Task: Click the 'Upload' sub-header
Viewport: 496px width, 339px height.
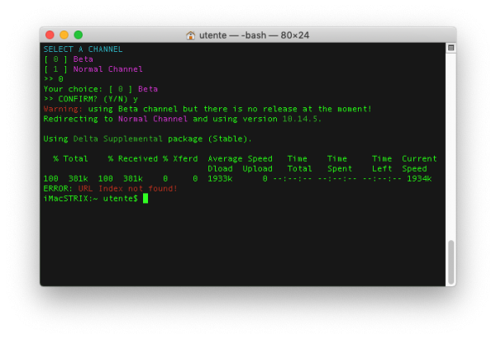Action: [x=257, y=169]
